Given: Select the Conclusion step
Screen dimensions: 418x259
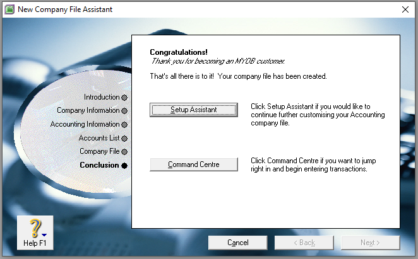Looking at the screenshot, I should pos(99,165).
